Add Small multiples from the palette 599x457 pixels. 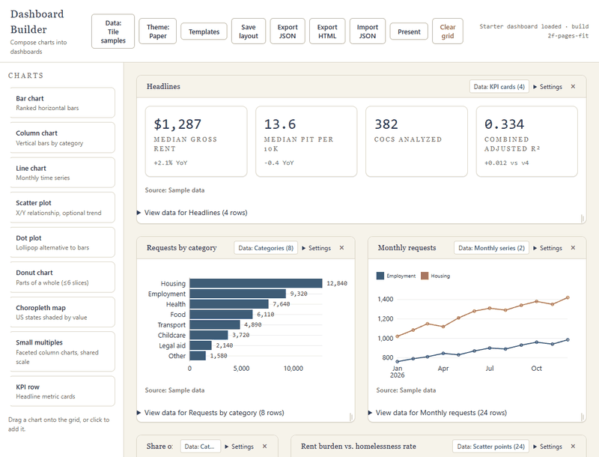(62, 351)
